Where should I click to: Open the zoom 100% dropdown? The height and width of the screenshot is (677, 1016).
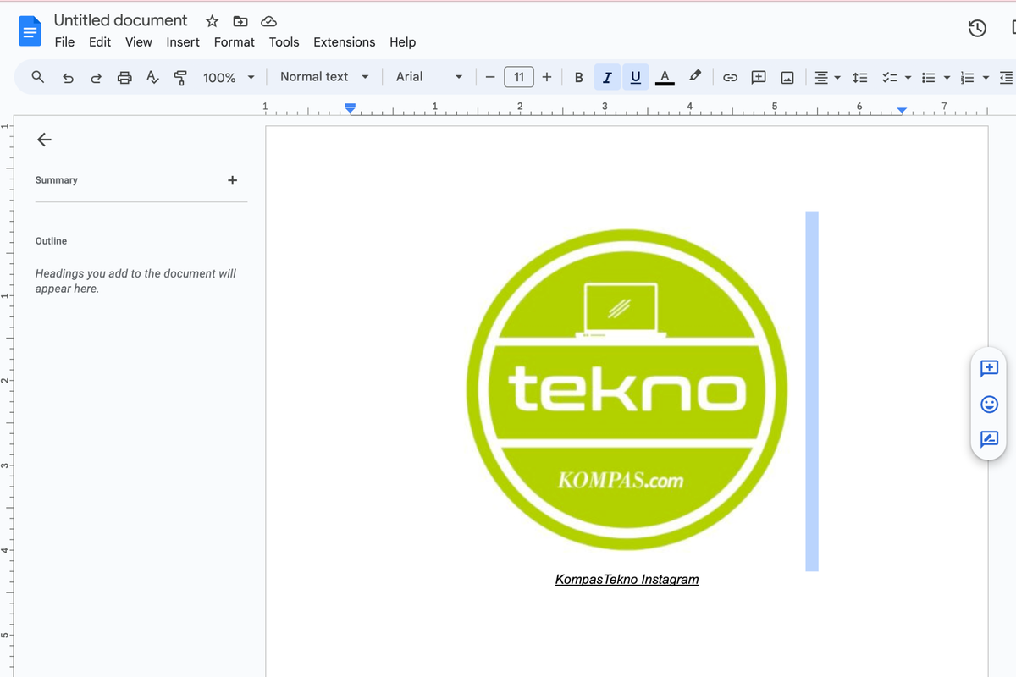(229, 77)
